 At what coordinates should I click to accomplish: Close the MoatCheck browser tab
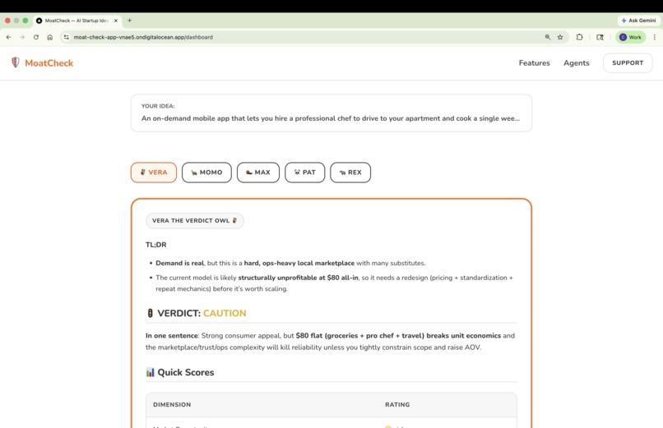(116, 21)
